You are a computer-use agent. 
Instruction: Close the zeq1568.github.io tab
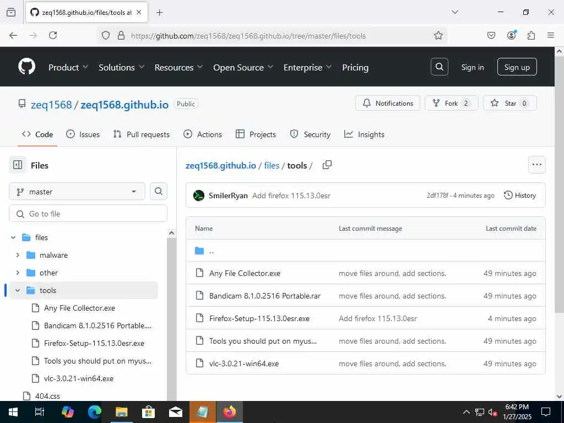[139, 12]
